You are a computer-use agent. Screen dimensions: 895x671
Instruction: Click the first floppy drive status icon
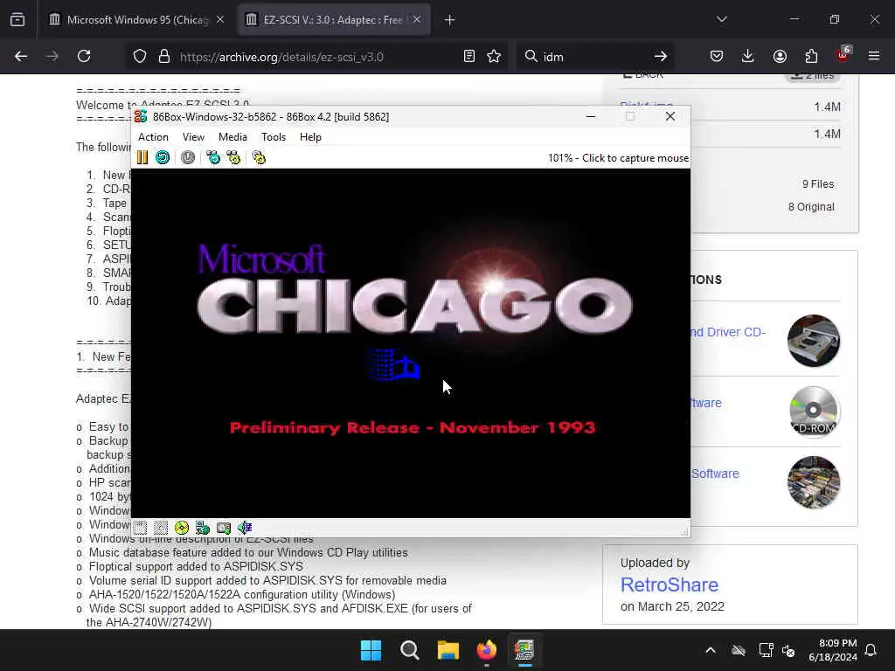(x=140, y=528)
